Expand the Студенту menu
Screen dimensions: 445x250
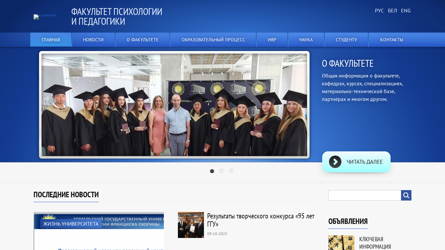click(x=346, y=40)
